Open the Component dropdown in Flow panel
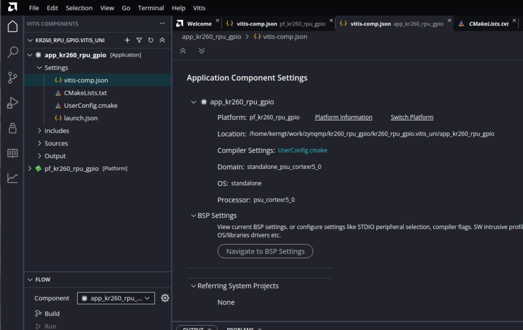This screenshot has height=330, width=523. tap(116, 298)
